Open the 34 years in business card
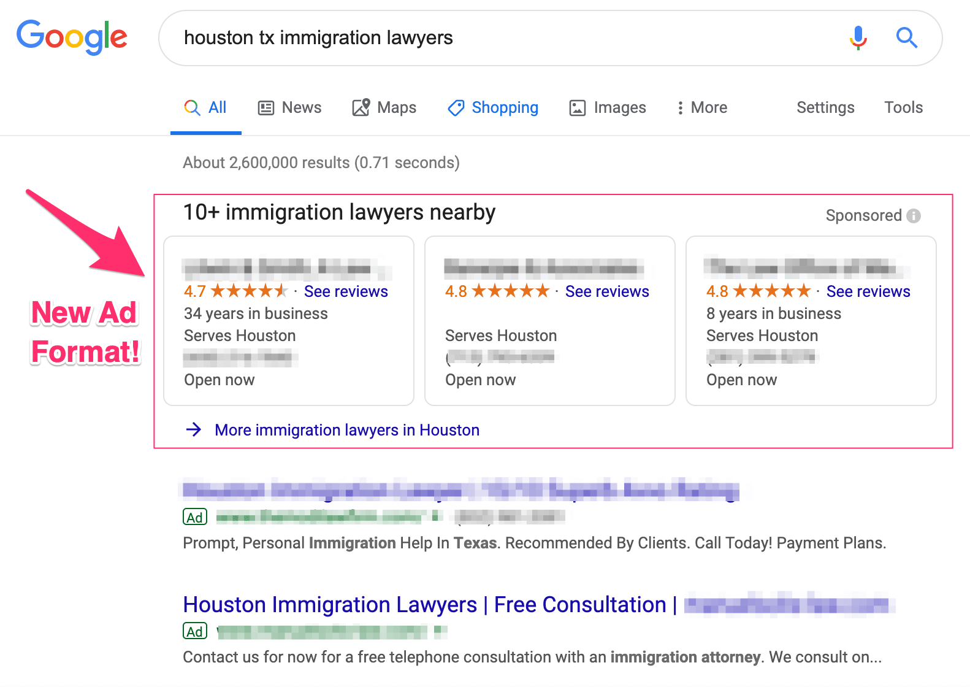Image resolution: width=970 pixels, height=687 pixels. [289, 321]
